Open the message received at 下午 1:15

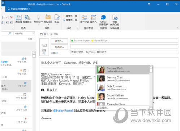click(x=16, y=62)
